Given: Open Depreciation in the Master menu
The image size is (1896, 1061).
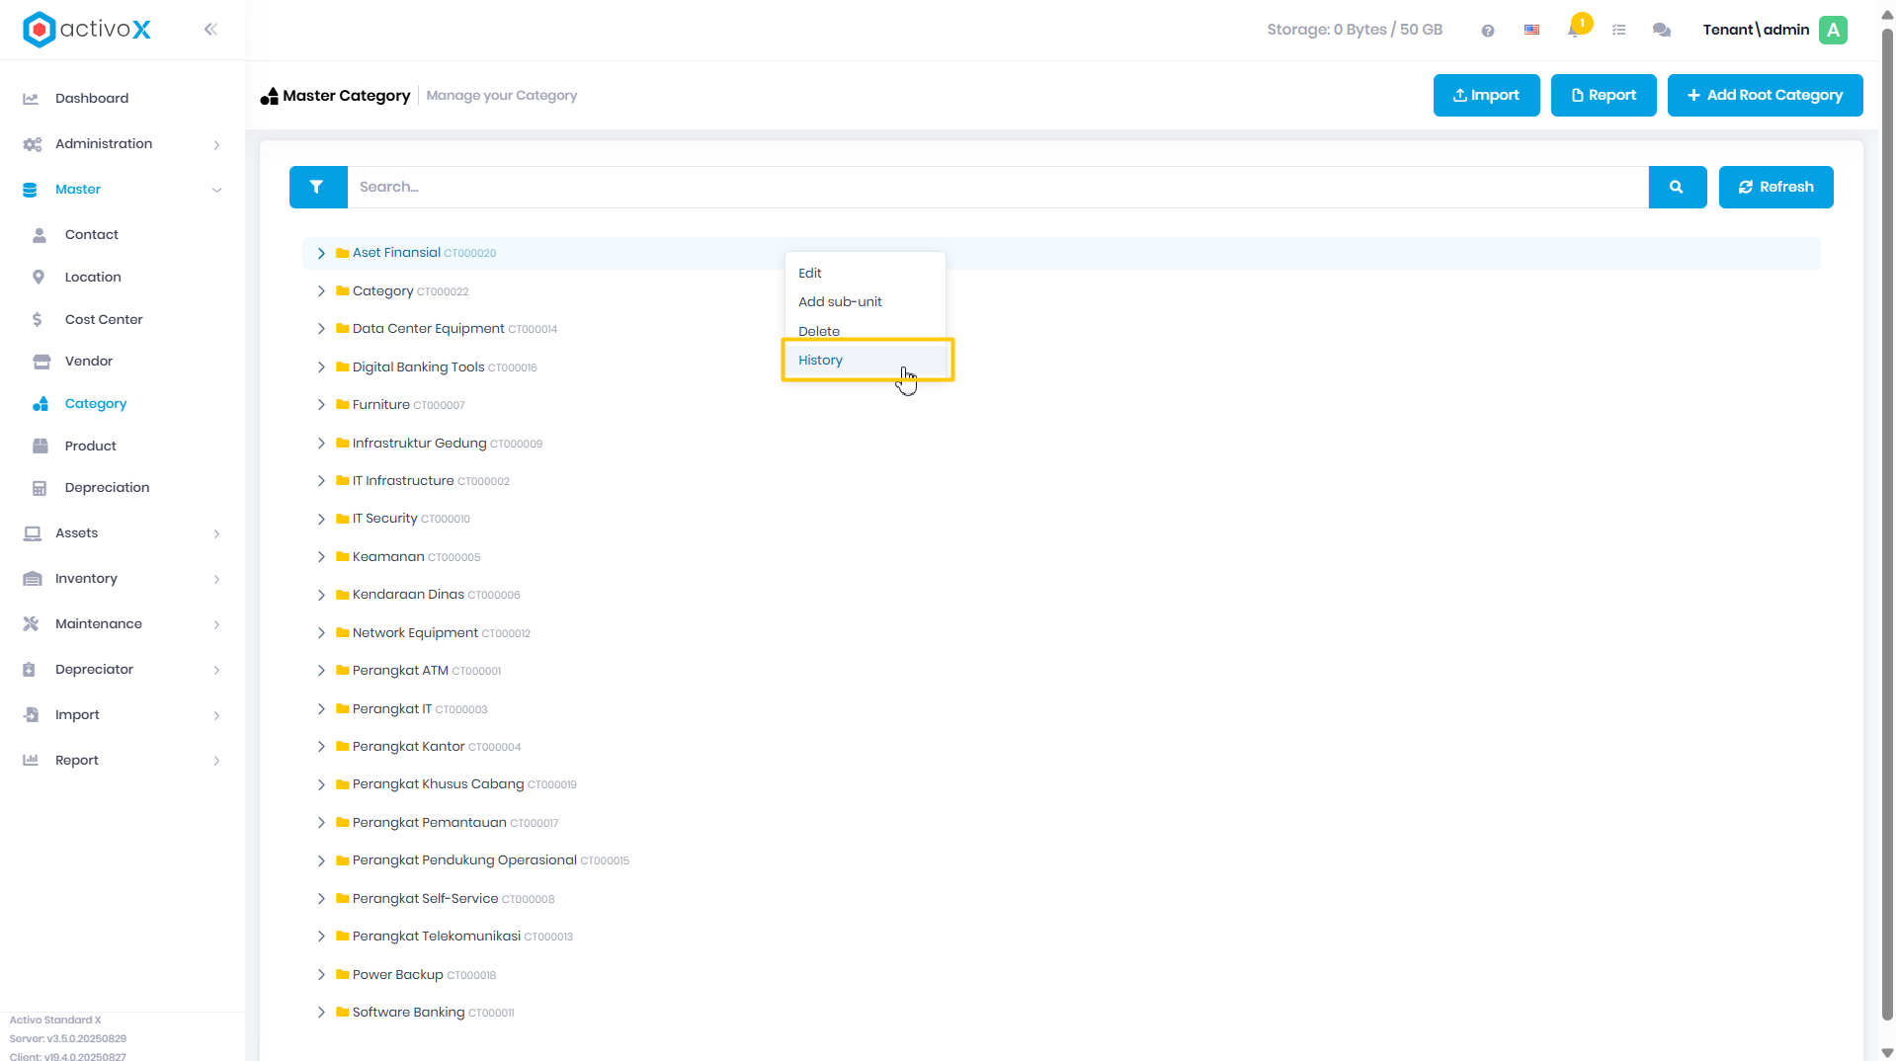Looking at the screenshot, I should click(108, 487).
